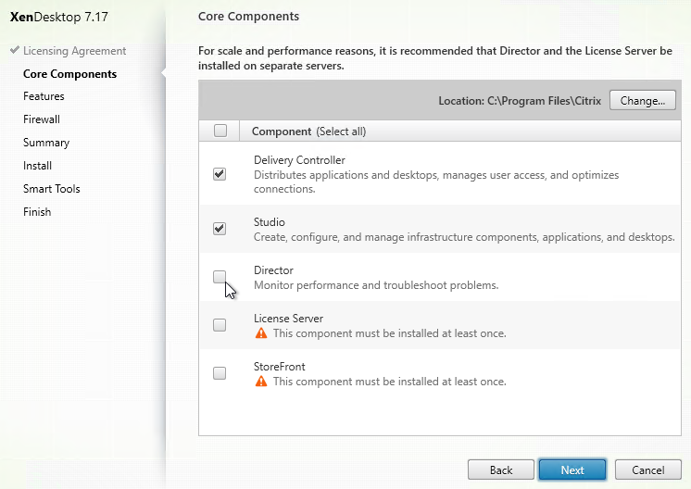The image size is (691, 489).
Task: Click the Studio component name
Action: 270,222
